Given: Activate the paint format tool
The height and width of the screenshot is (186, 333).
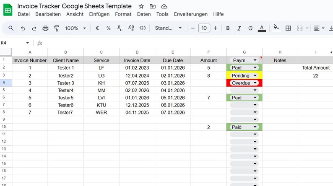Looking at the screenshot, I should pyautogui.click(x=56, y=28).
